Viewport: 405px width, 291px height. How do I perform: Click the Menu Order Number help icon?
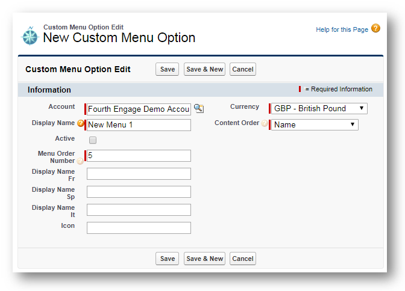(80, 161)
